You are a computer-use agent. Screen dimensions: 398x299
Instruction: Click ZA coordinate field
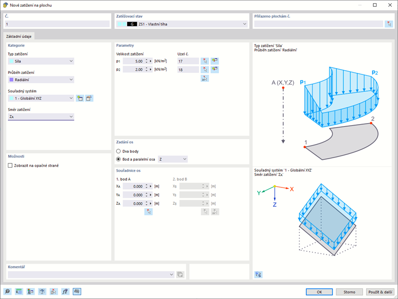tap(134, 204)
